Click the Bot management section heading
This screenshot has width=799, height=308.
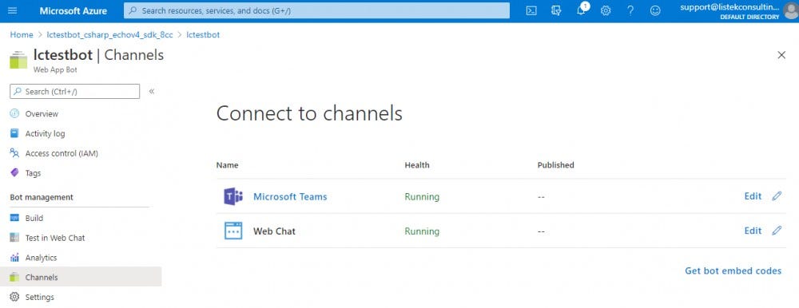pos(42,197)
